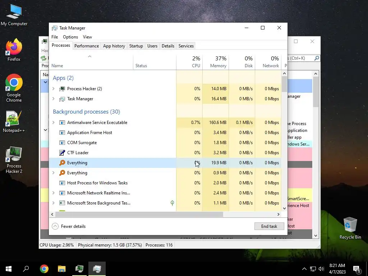Open the notification center icon
Viewport: 368px width, 276px height.
(x=356, y=270)
